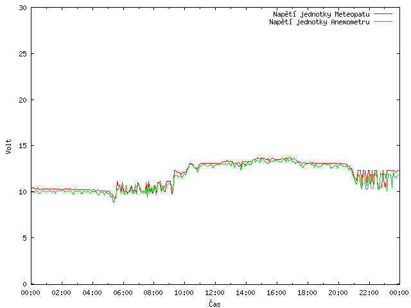This screenshot has width=411, height=308.
Task: Click the x-axis label 02:00
Action: click(x=62, y=293)
